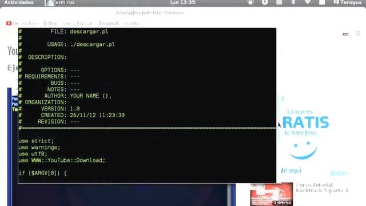The image size is (366, 206).
Task: Open the Actividades overview
Action: click(x=19, y=2)
